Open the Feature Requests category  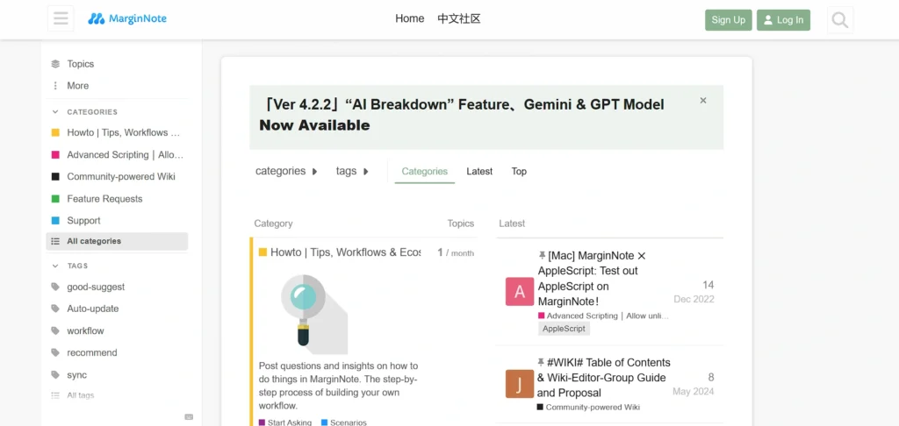(x=104, y=199)
